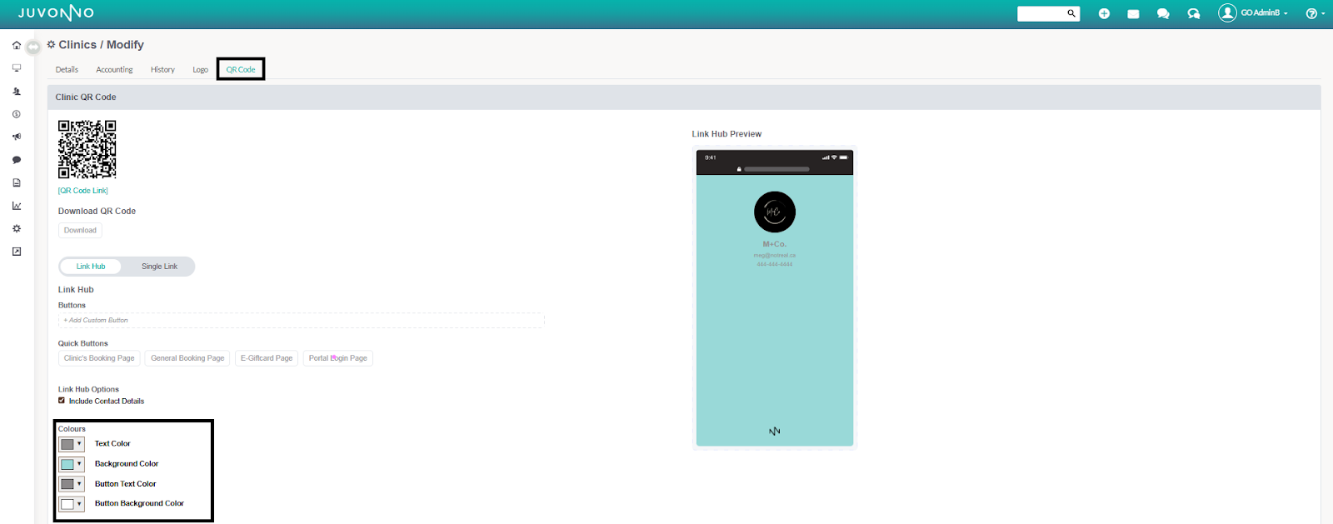Click the Download button
1333x524 pixels.
pos(80,231)
